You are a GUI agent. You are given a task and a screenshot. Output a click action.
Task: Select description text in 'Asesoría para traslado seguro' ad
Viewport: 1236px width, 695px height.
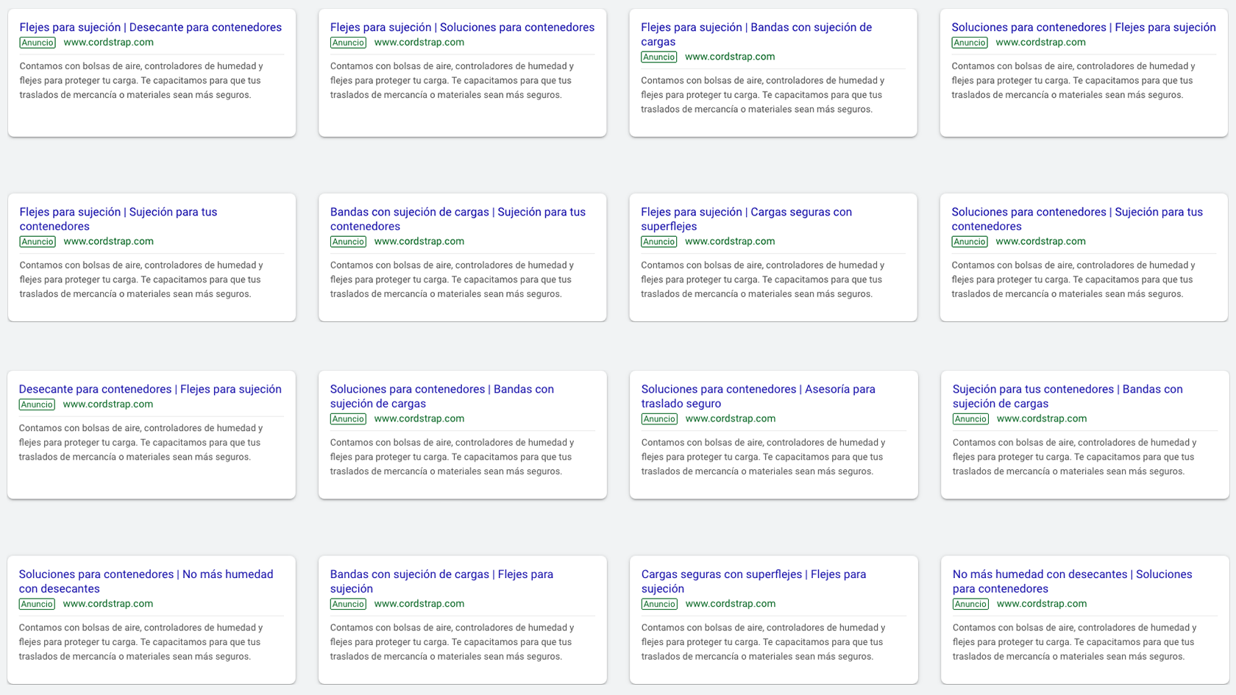click(x=763, y=457)
